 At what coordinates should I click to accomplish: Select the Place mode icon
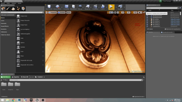pos(3,9)
